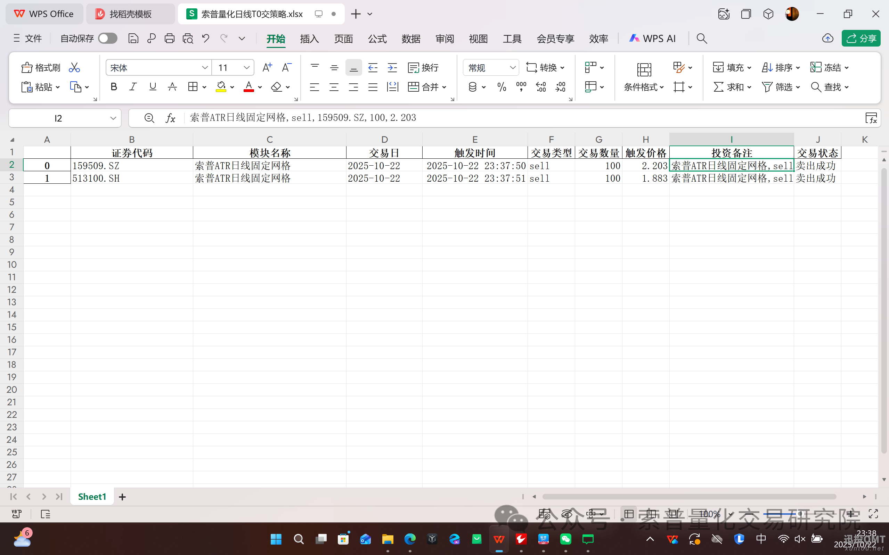This screenshot has width=889, height=555.
Task: Click the insert function fx icon
Action: (170, 118)
